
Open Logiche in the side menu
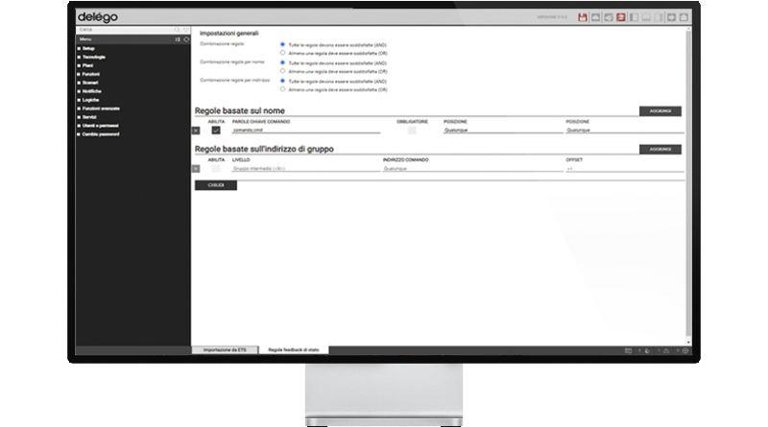(90, 100)
